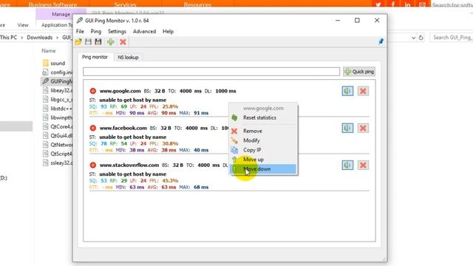Screen dimensions: 473x266
Task: Open Services in website navigation bar
Action: (125, 4)
